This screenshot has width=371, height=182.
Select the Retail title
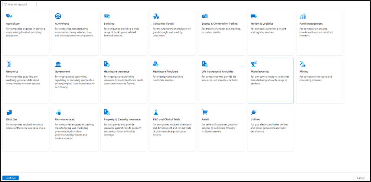click(205, 120)
